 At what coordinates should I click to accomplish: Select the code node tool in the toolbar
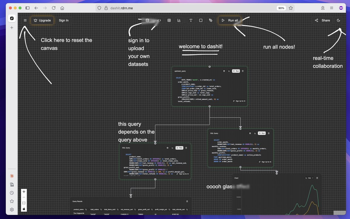(x=159, y=20)
